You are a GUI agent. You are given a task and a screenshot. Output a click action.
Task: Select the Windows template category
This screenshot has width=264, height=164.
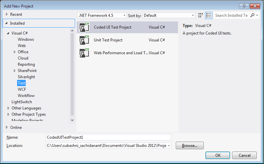tap(26, 39)
